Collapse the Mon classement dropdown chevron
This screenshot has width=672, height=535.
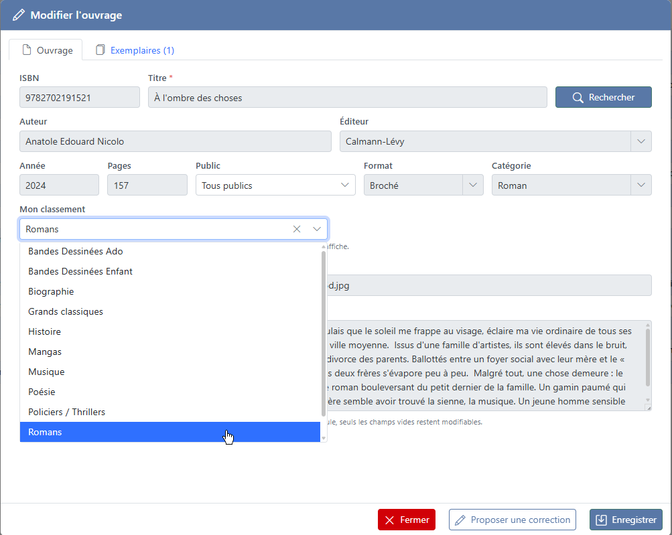click(317, 229)
